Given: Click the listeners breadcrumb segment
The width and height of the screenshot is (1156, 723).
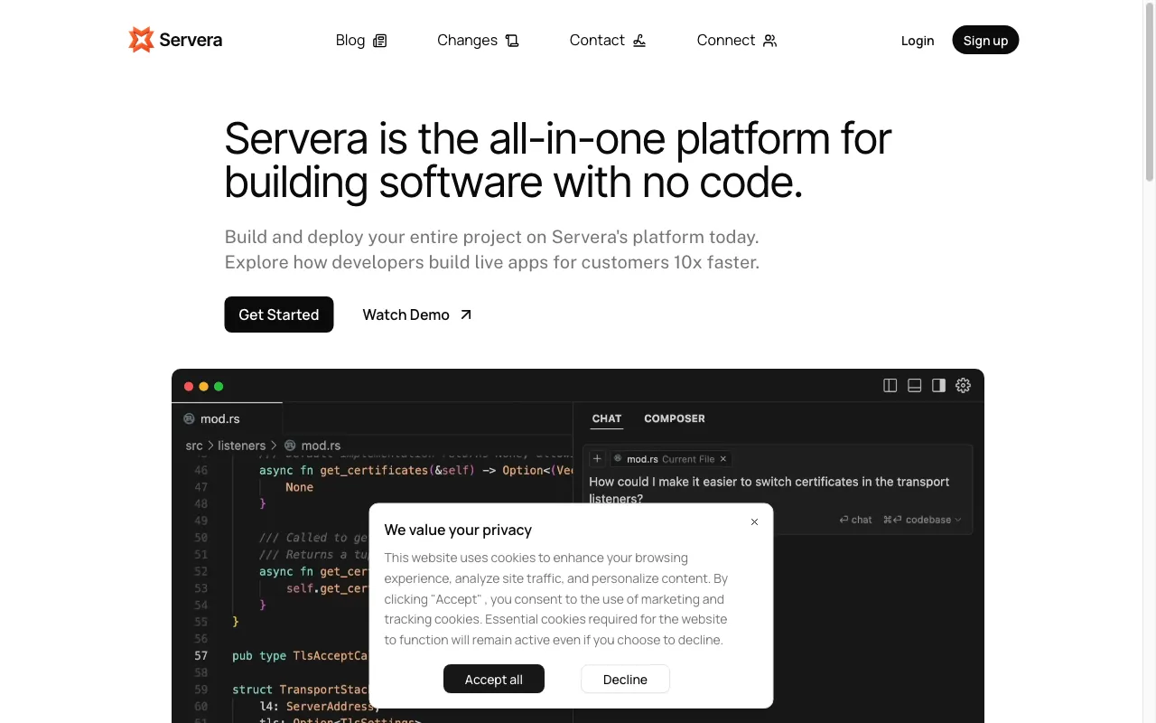Looking at the screenshot, I should tap(242, 446).
